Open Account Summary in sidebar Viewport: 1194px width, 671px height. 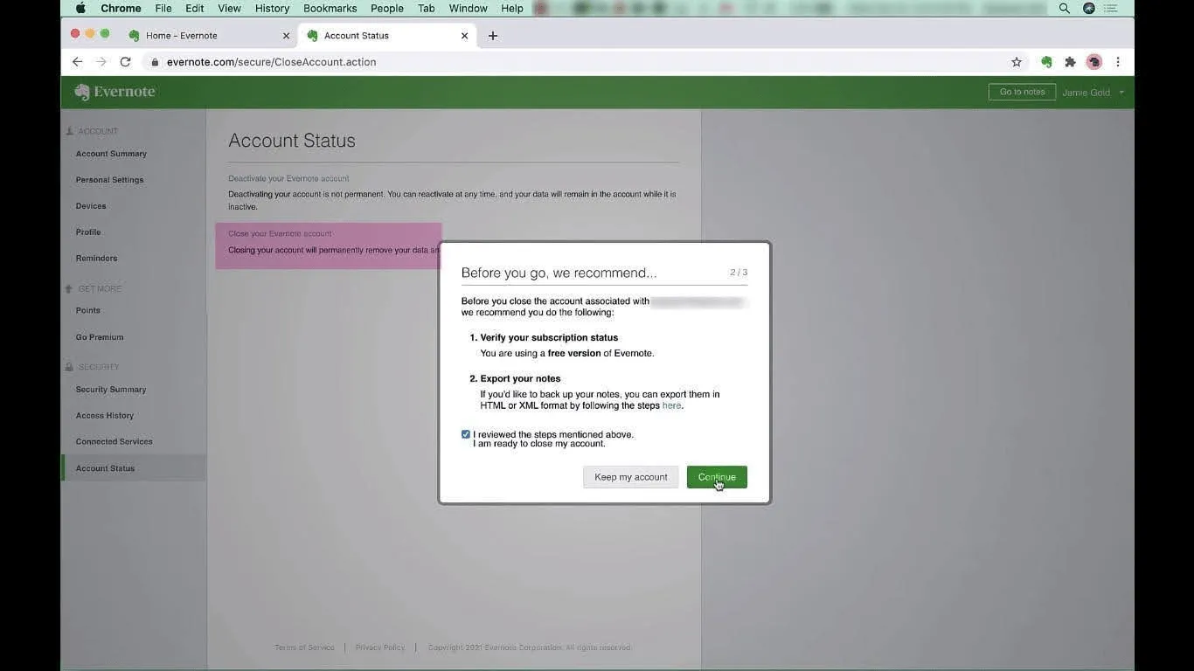tap(111, 154)
